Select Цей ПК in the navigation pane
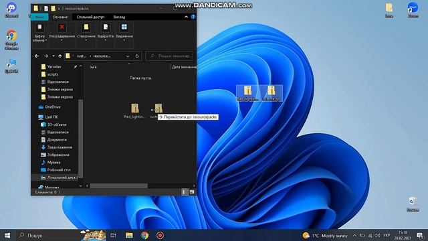 pos(51,117)
